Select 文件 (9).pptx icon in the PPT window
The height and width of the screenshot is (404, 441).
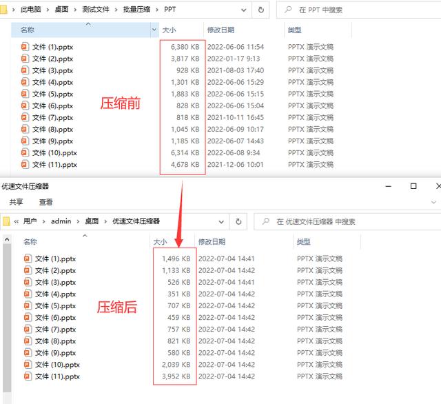(x=25, y=141)
